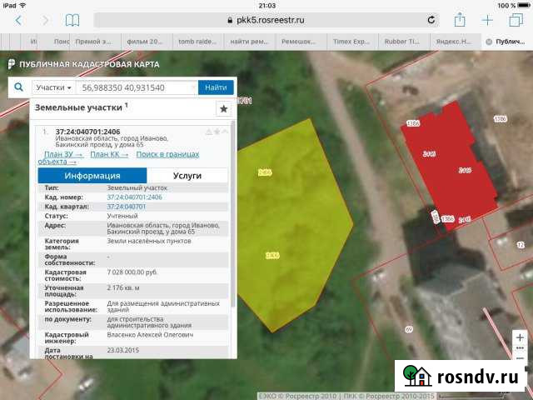Switch to the Услуги tab
The width and height of the screenshot is (533, 400).
(187, 176)
